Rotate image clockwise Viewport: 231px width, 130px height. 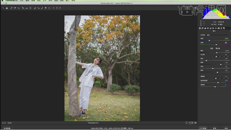click(60, 8)
